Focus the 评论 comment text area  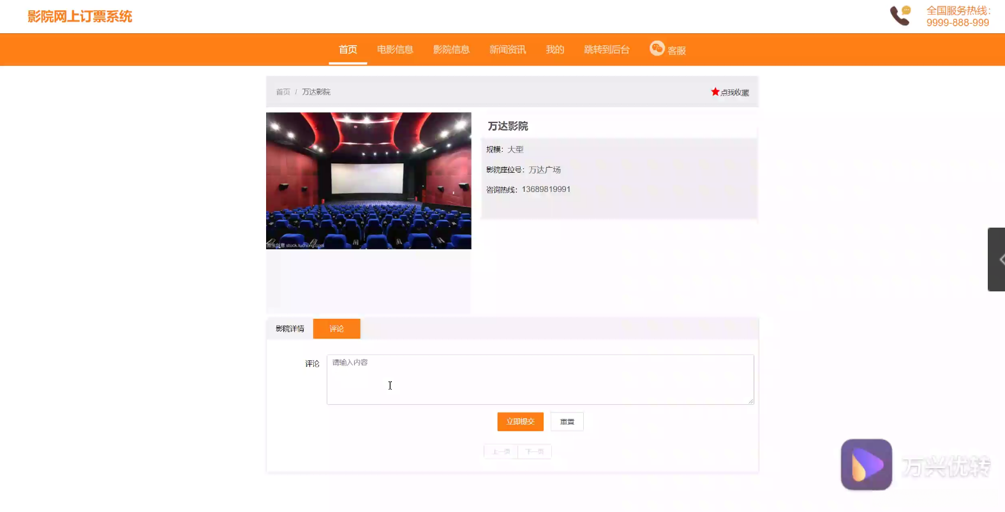pos(540,379)
